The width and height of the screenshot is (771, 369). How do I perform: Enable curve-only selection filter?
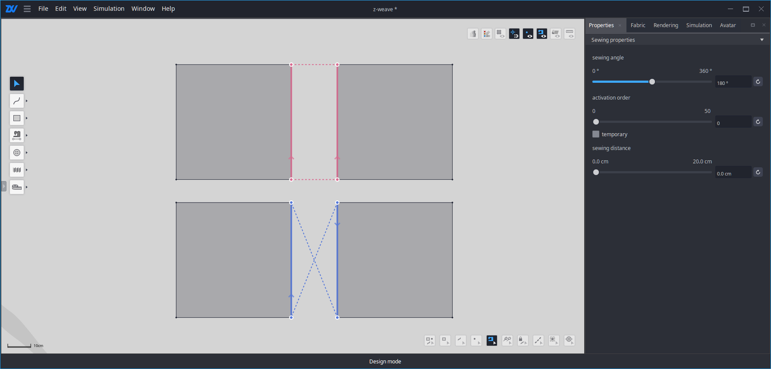461,341
